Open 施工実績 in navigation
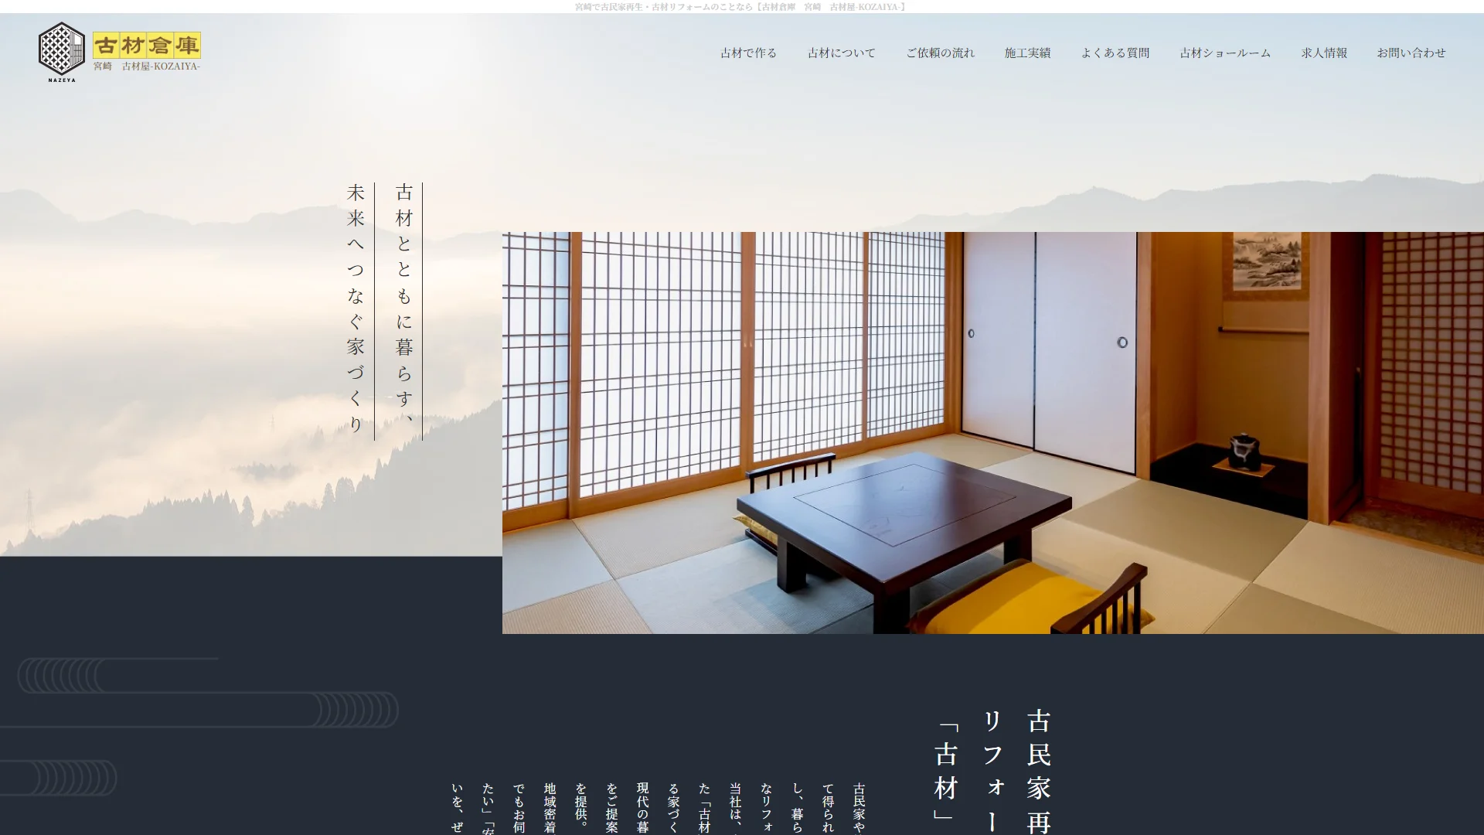Image resolution: width=1484 pixels, height=835 pixels. [1027, 53]
